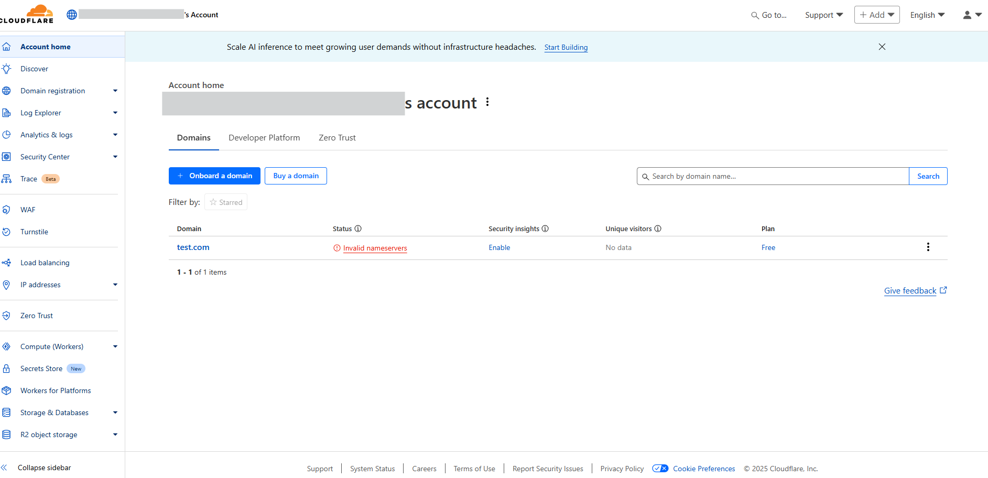The image size is (988, 478).
Task: Click the Trace network icon
Action: click(x=6, y=179)
